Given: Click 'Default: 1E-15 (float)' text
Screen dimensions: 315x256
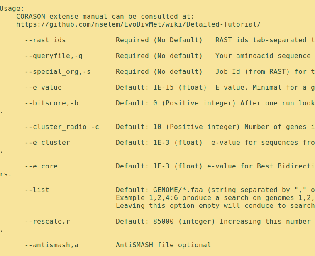Looking at the screenshot, I should click(x=161, y=88).
